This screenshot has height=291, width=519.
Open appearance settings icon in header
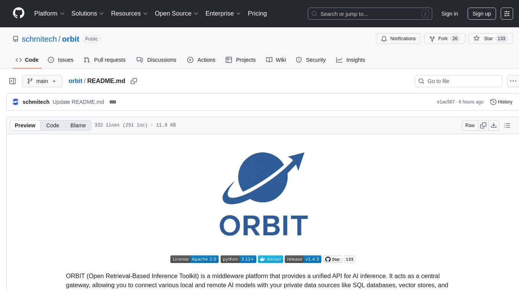[x=507, y=14]
